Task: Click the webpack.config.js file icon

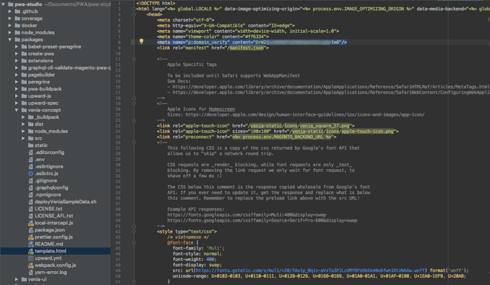Action: (30, 265)
